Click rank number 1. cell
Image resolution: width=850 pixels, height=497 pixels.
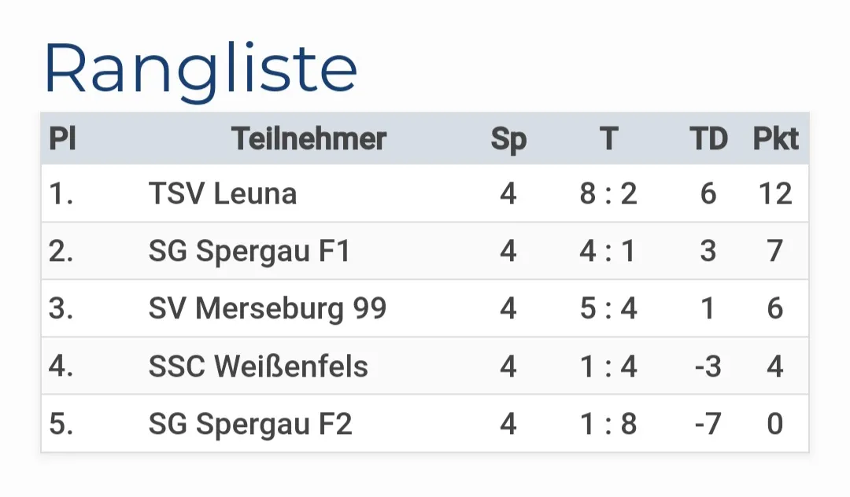(x=61, y=193)
